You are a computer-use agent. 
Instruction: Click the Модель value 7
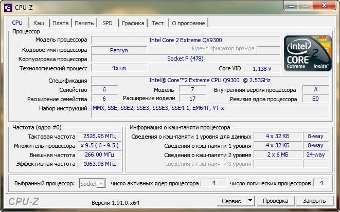192,89
